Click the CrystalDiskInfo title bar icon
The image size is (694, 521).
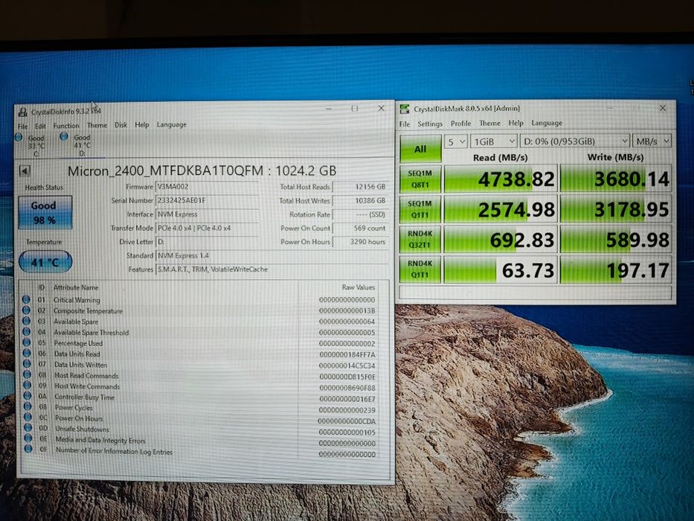coord(23,112)
